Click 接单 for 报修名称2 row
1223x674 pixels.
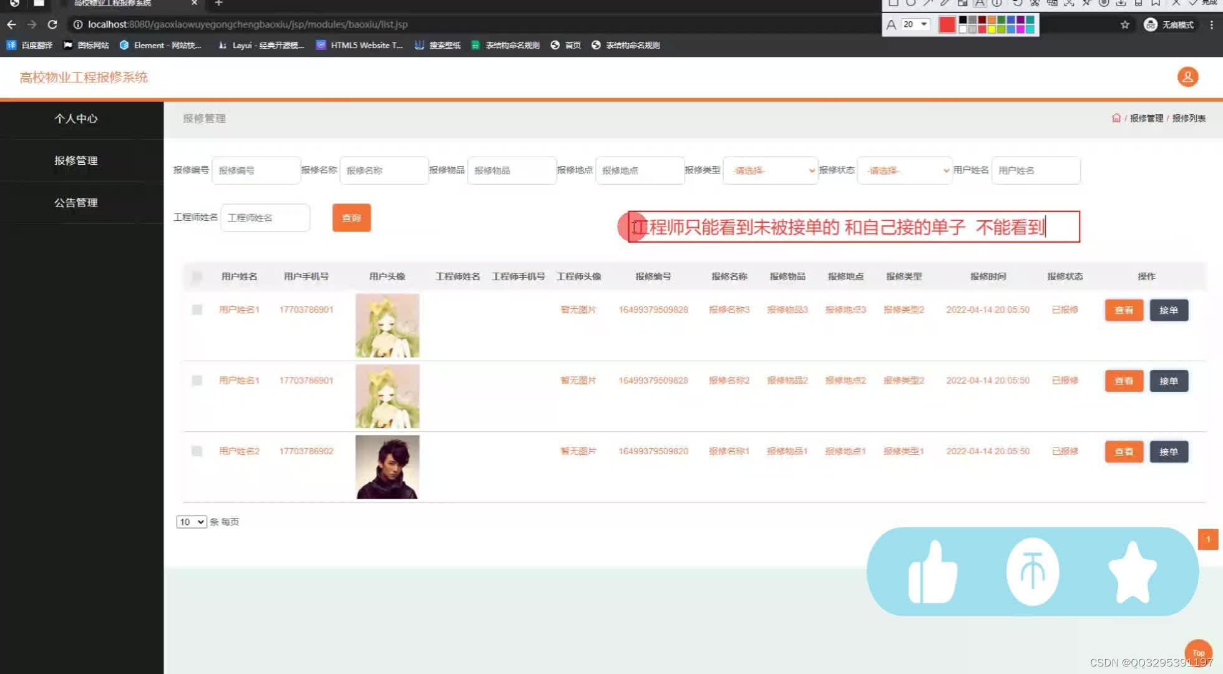pos(1169,381)
